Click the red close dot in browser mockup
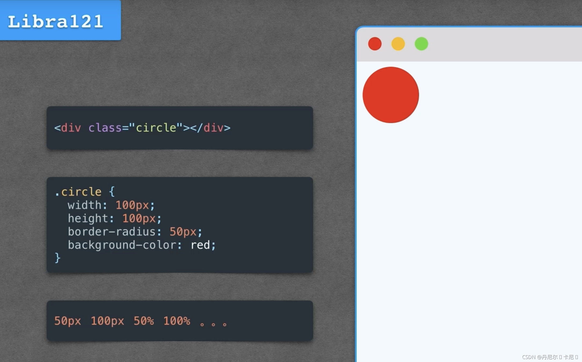Screen dimensions: 582x362 point(375,44)
